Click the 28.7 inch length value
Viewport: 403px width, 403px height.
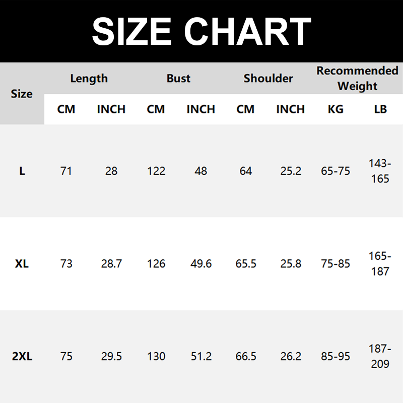coord(111,264)
